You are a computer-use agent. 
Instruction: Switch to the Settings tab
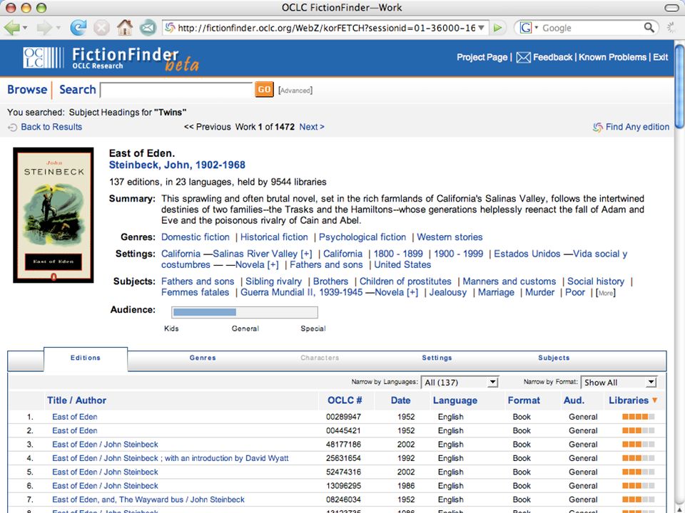coord(437,358)
